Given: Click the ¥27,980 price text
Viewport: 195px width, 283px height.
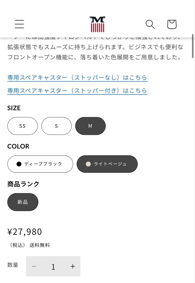Looking at the screenshot, I should pos(25,232).
